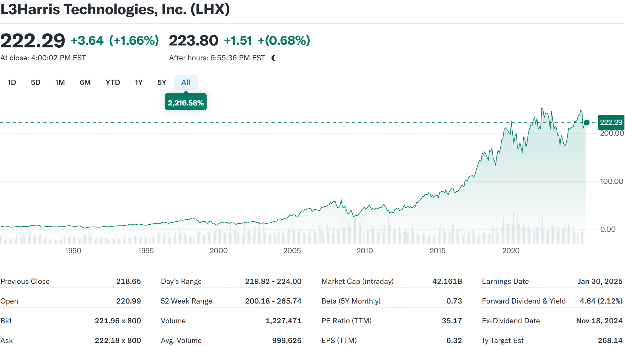
Task: Click the 4.64 (2.12%) dividend value
Action: tap(601, 301)
